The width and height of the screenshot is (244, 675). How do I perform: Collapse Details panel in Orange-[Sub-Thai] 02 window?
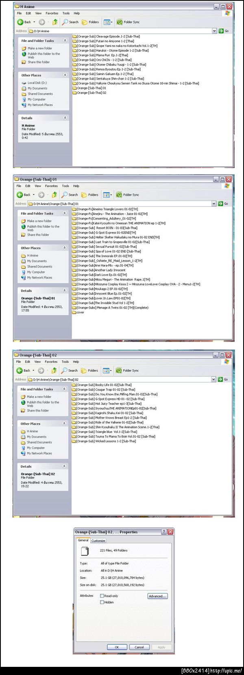64,466
